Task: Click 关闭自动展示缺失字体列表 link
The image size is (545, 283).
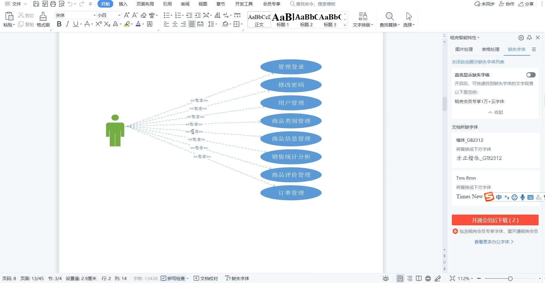Action: pos(478,62)
